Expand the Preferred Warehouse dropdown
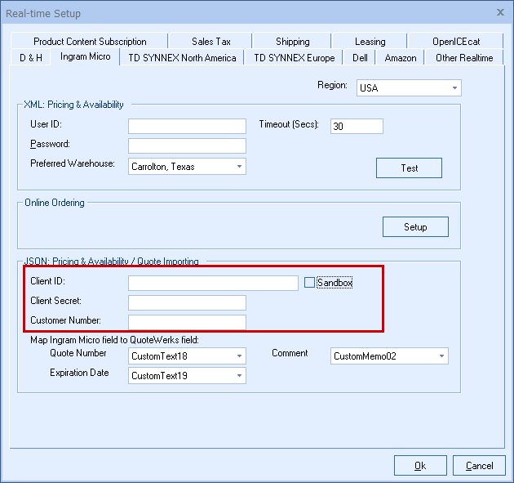 pyautogui.click(x=187, y=167)
